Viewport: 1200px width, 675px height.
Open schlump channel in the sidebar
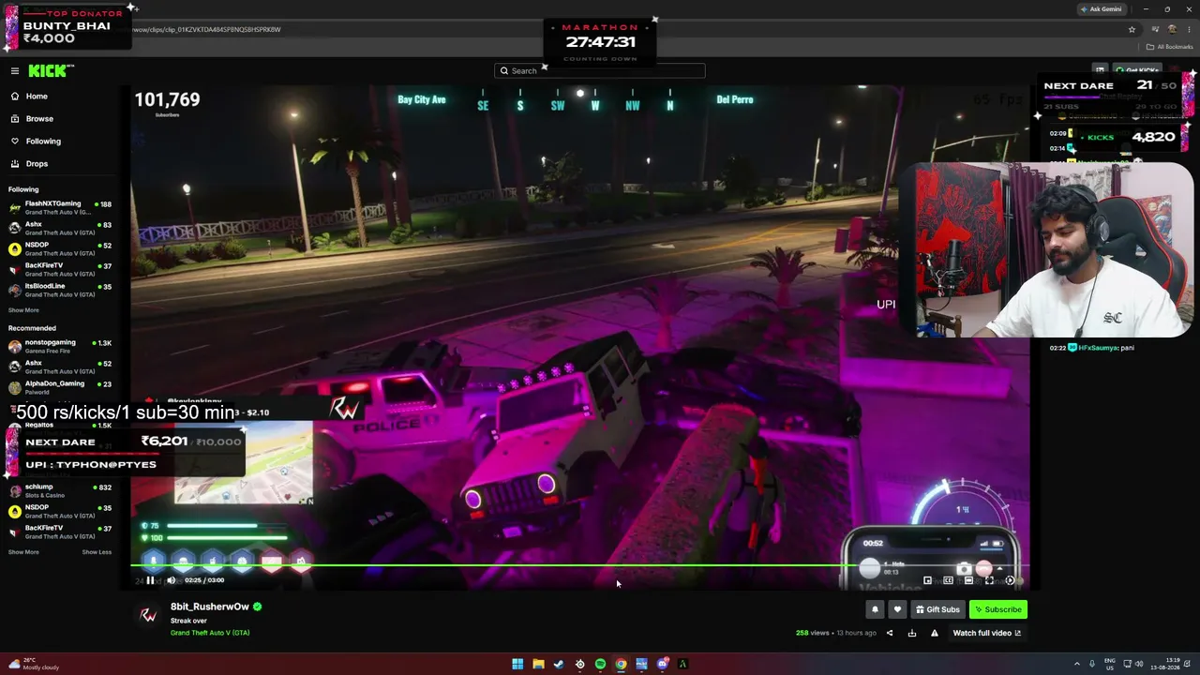click(61, 490)
